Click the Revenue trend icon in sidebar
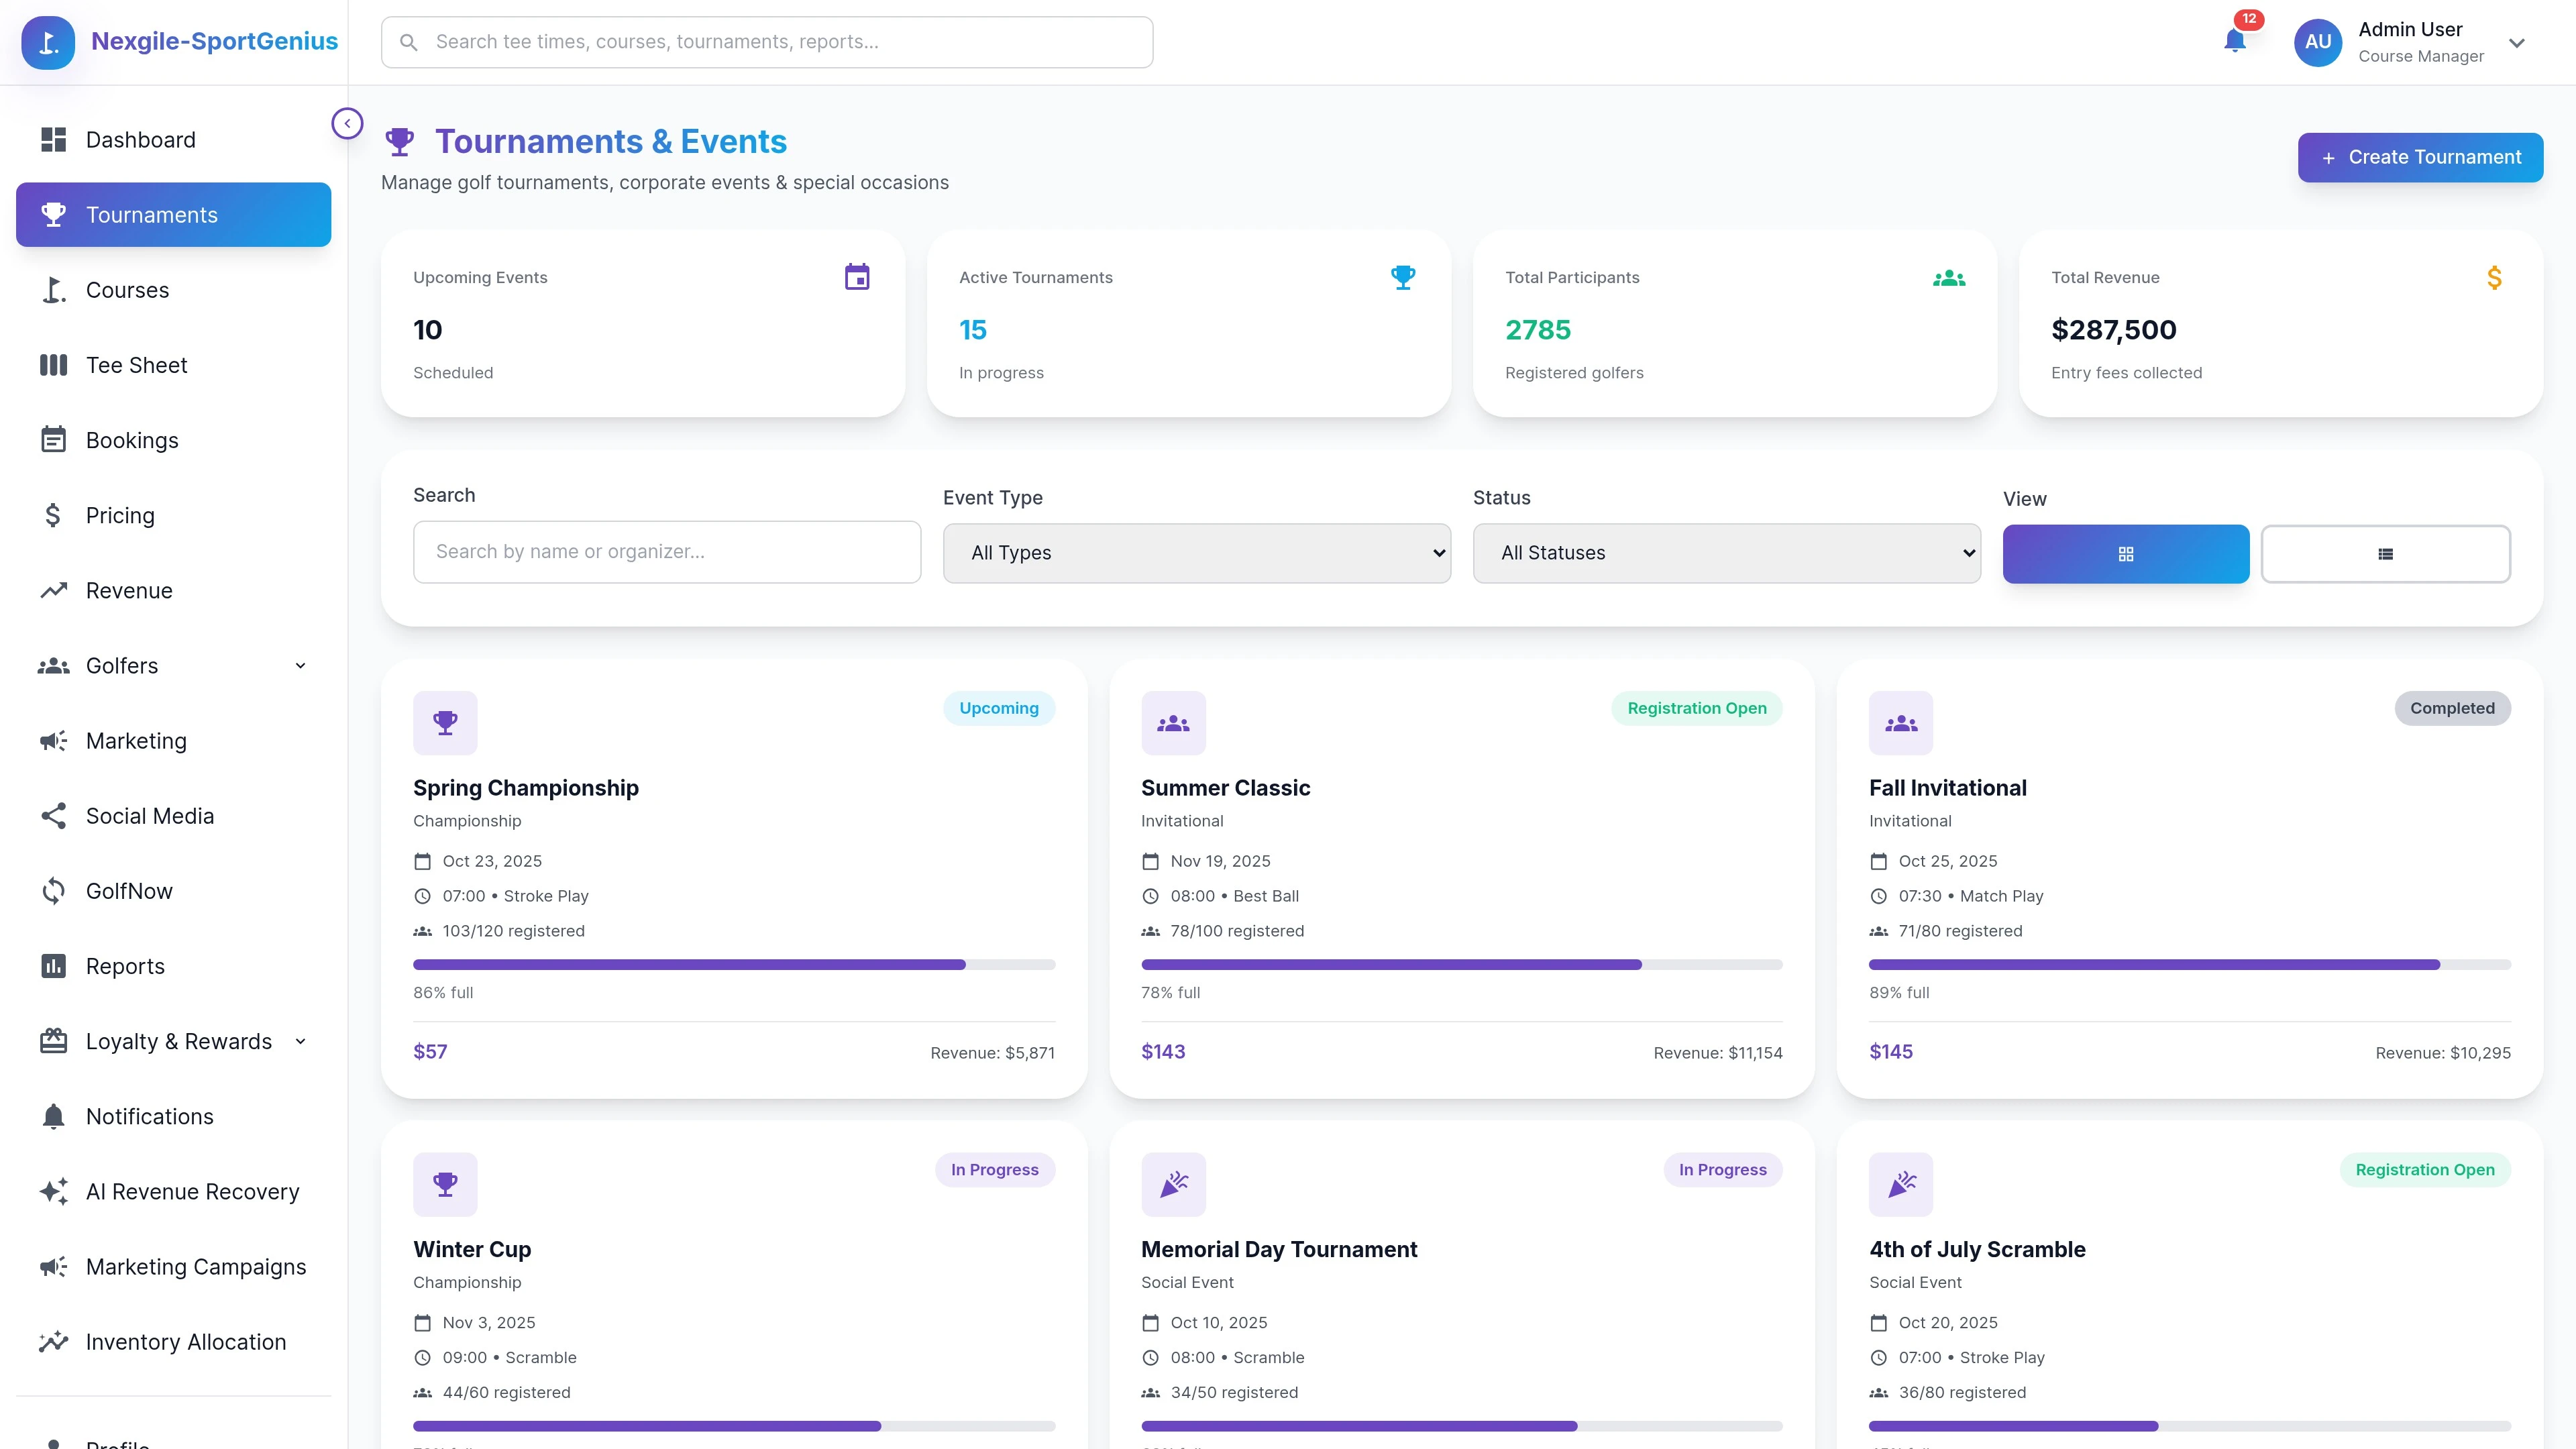This screenshot has height=1449, width=2576. coord(54,590)
